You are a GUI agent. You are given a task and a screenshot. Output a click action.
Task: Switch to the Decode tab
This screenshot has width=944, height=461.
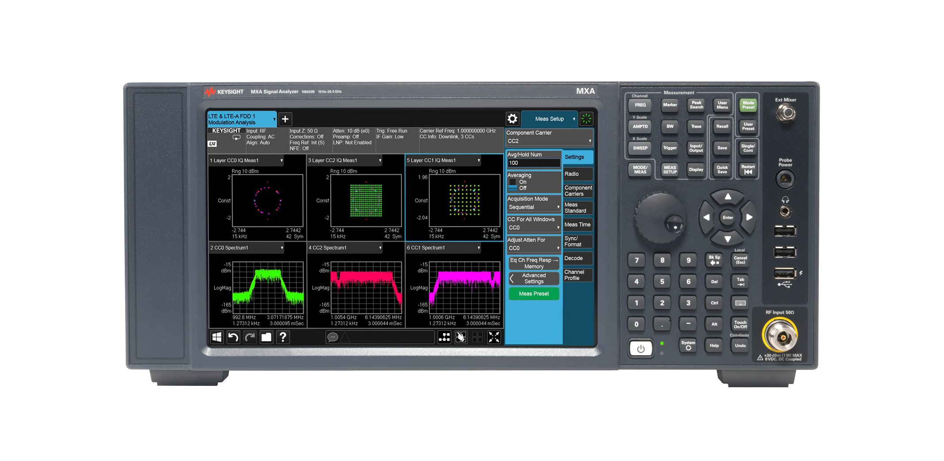coord(578,258)
